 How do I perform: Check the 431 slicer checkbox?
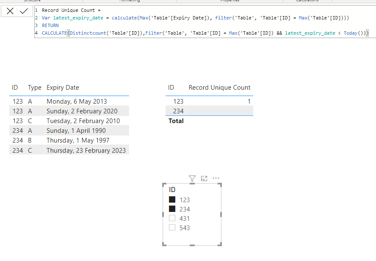[x=172, y=218]
